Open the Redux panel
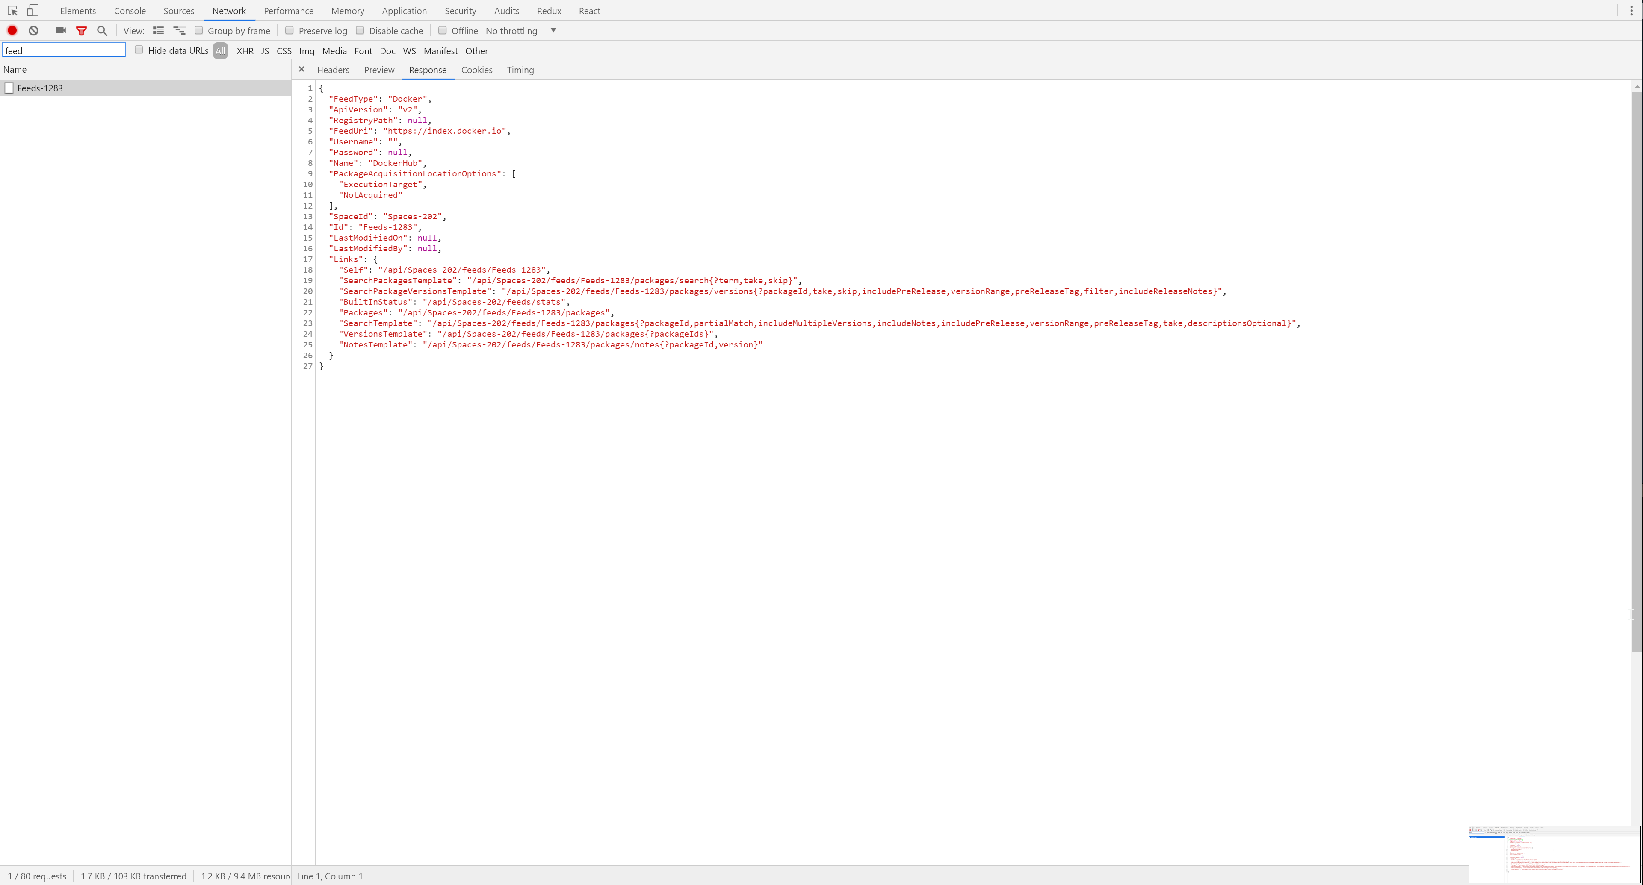This screenshot has width=1643, height=885. [x=549, y=10]
